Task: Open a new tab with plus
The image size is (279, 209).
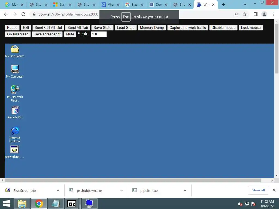Action: (x=224, y=5)
